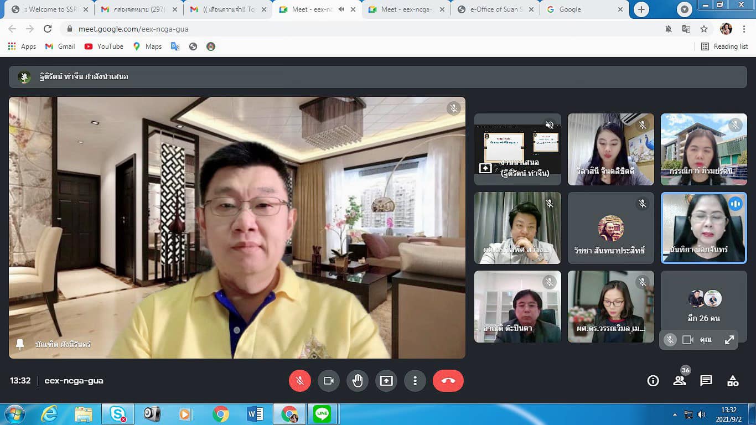
Task: Open meeting details info icon
Action: click(x=653, y=381)
